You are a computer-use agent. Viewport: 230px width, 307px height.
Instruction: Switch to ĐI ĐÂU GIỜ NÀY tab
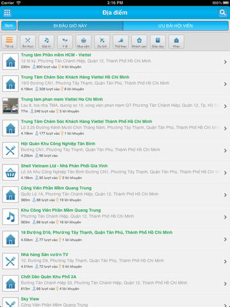70,26
